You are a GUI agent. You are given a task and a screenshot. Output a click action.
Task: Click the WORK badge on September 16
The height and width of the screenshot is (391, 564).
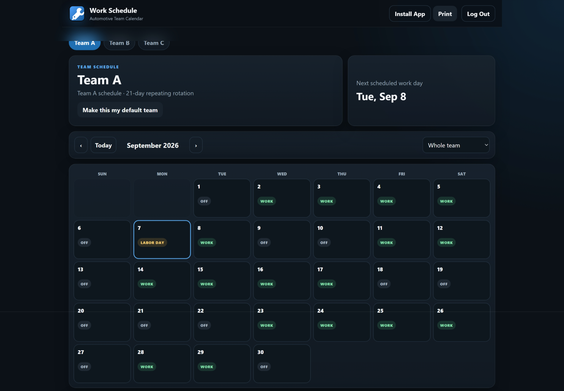click(267, 284)
